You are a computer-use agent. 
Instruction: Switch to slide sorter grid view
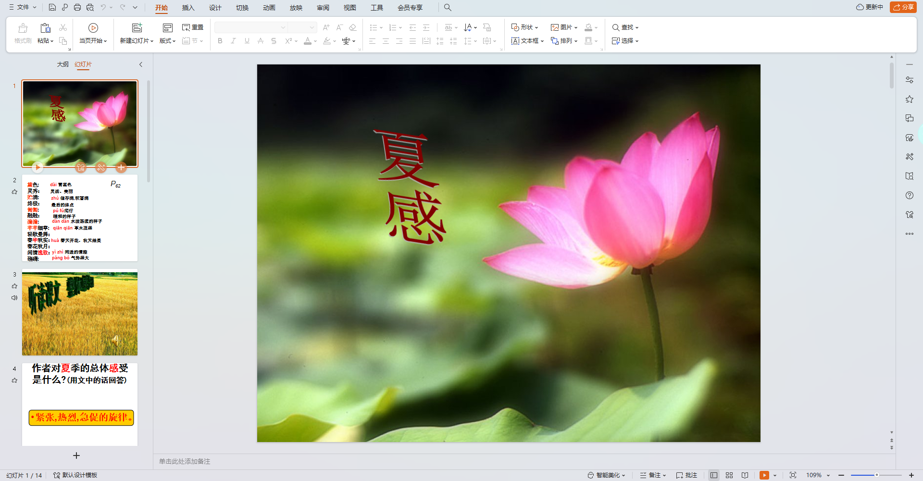(x=729, y=475)
